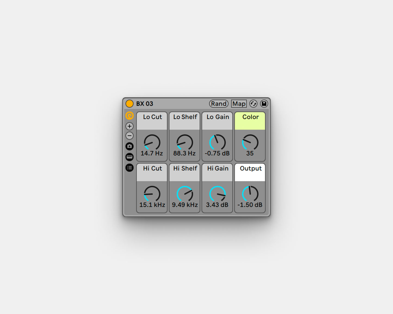393x314 pixels.
Task: Click the Map button in the title bar
Action: (238, 103)
